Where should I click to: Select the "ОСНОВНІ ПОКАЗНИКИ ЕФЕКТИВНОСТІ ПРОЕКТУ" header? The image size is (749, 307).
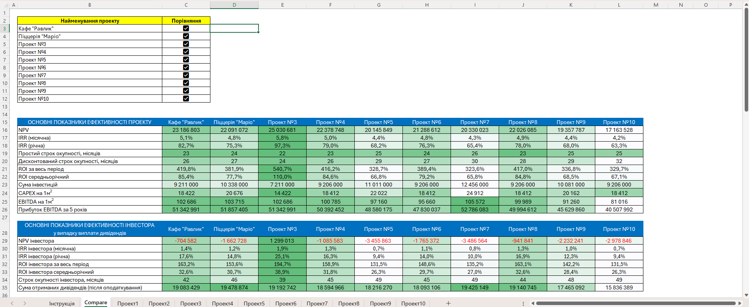[90, 122]
